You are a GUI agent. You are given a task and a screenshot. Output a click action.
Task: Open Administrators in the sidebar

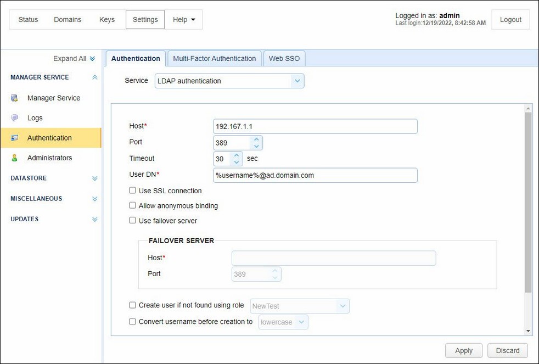(50, 158)
